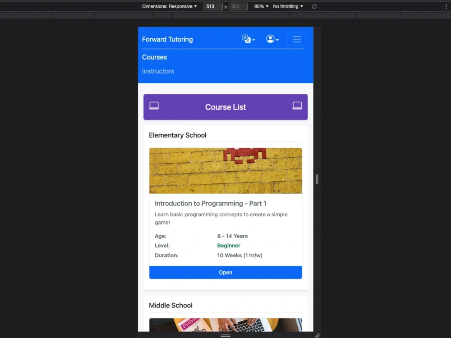The height and width of the screenshot is (338, 451).
Task: Open the Dimensions: Responsive dropdown
Action: tap(170, 6)
